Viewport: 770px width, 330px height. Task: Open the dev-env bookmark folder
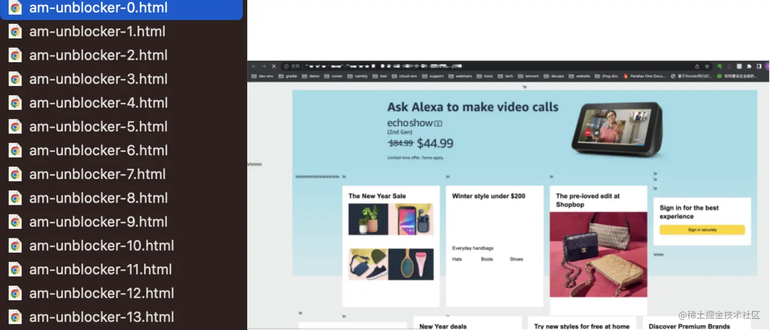tap(262, 76)
